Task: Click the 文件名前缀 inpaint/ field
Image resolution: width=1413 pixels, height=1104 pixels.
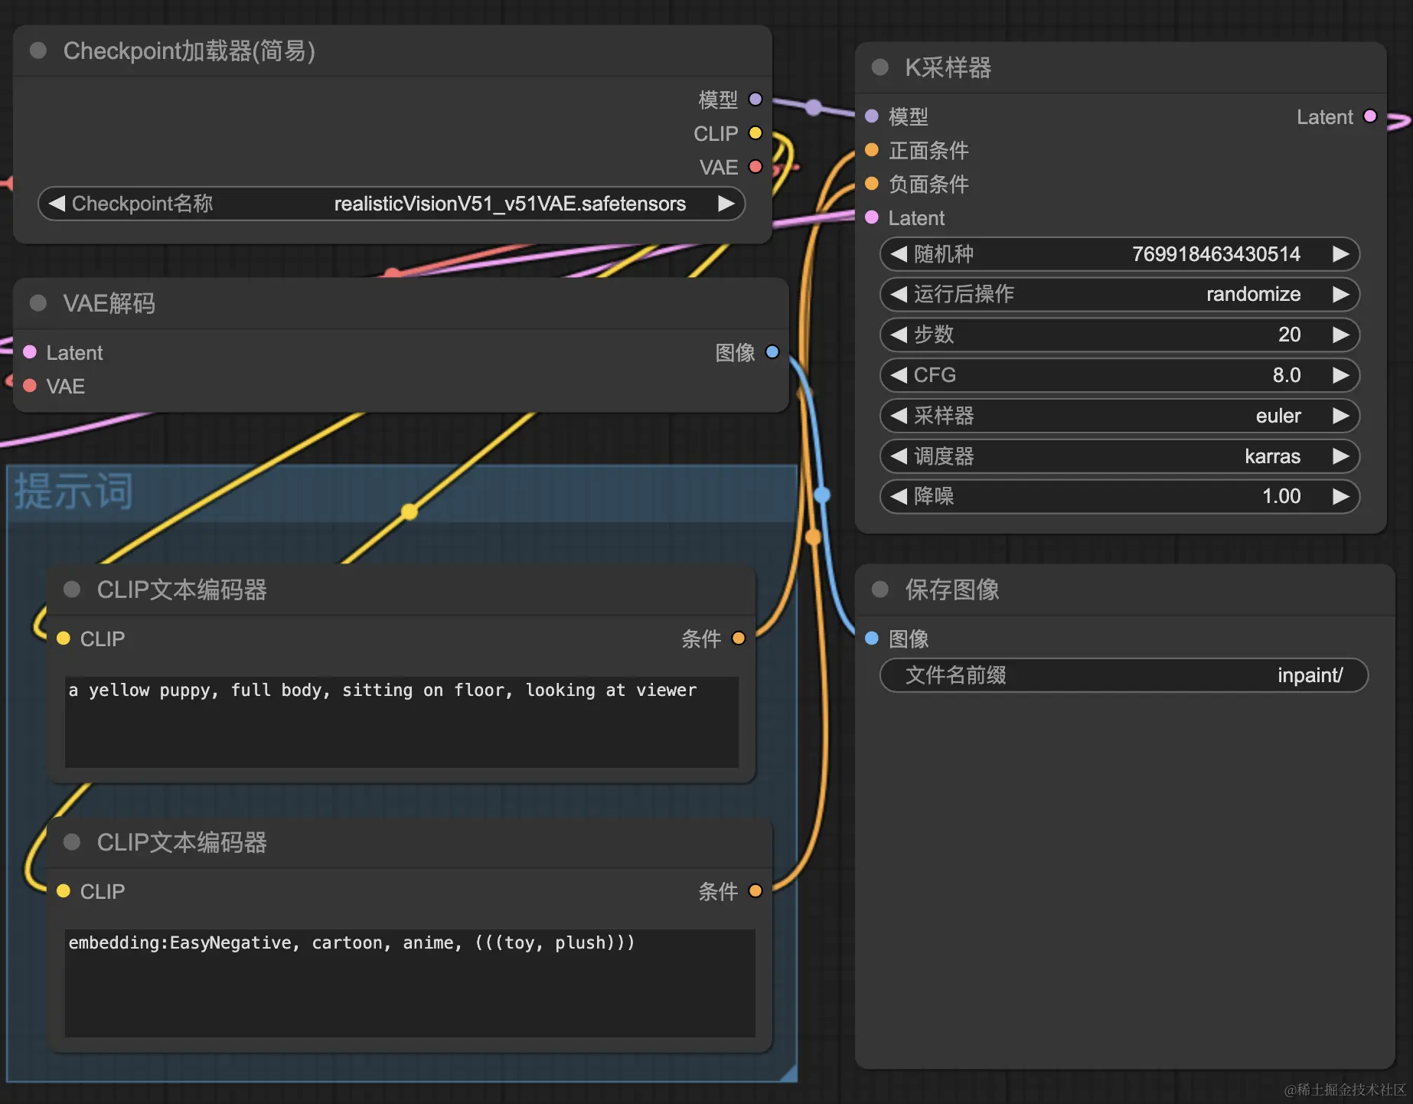Action: [1124, 675]
